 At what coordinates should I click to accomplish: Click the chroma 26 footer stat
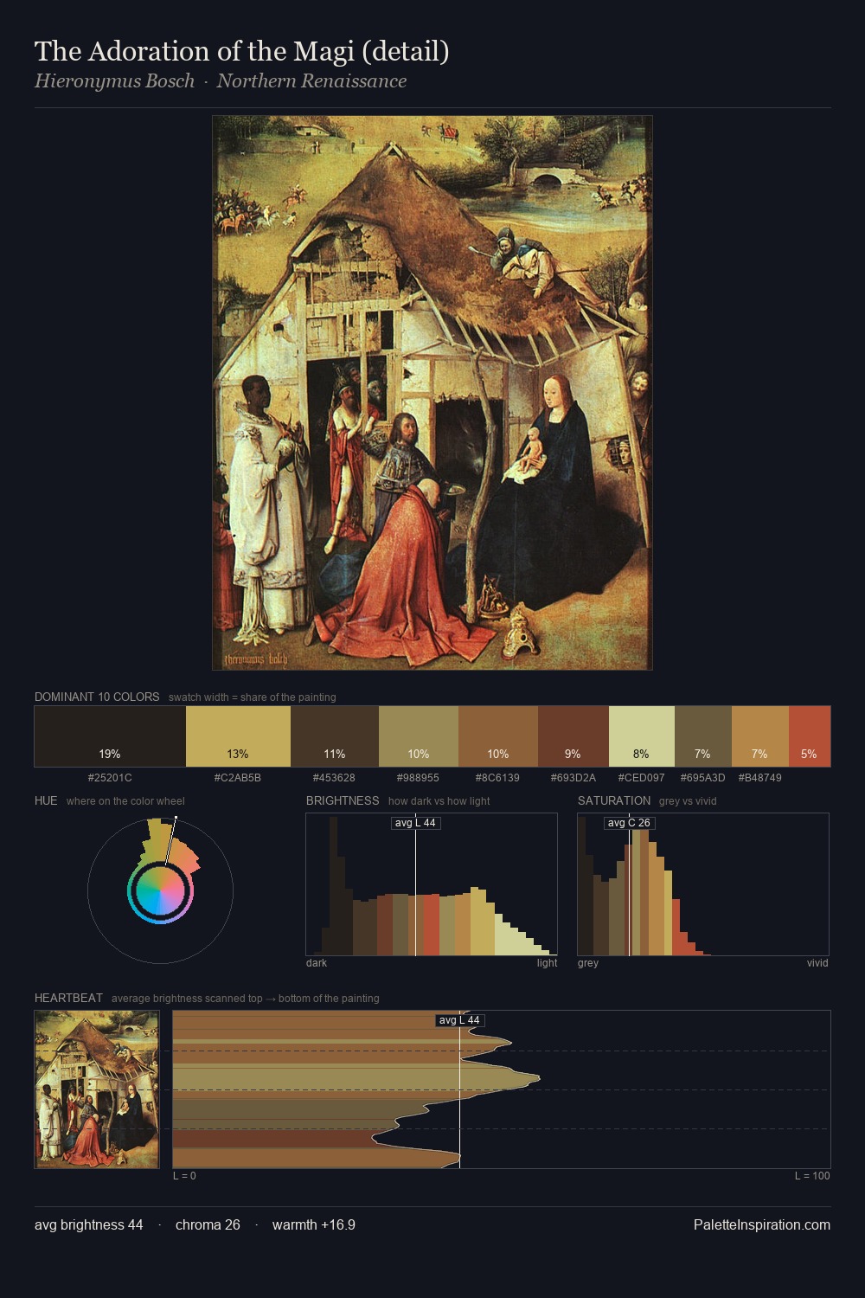[x=208, y=1225]
